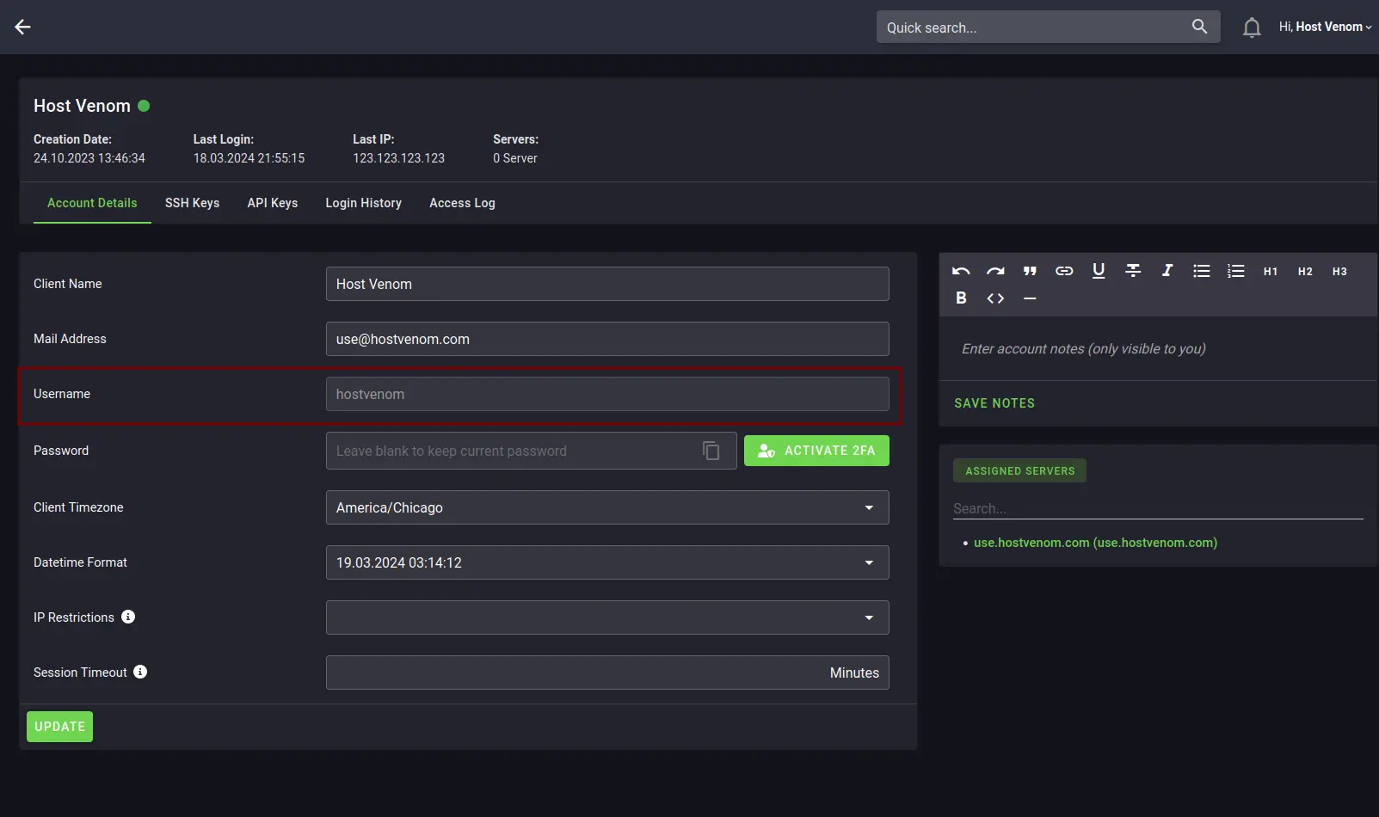Click the use.hostvenom.com server link
The image size is (1379, 817).
pos(1094,543)
